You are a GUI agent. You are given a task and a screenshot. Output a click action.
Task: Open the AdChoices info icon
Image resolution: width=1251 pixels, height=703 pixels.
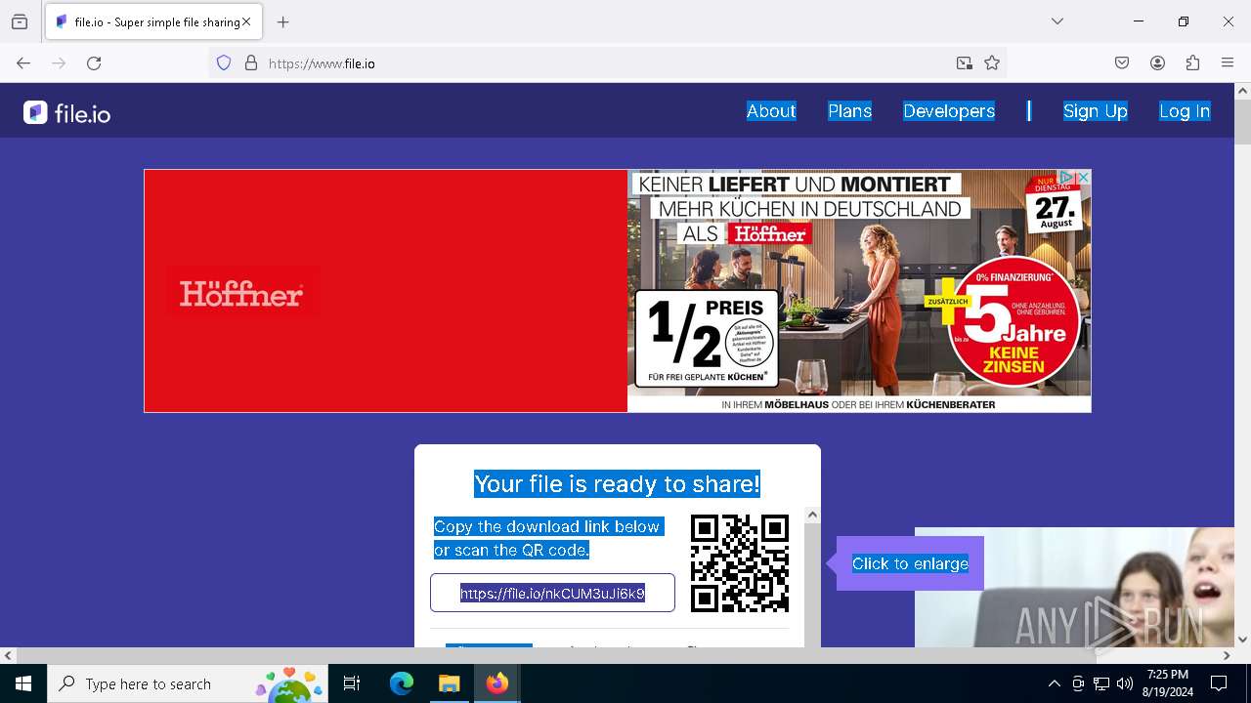point(1068,178)
